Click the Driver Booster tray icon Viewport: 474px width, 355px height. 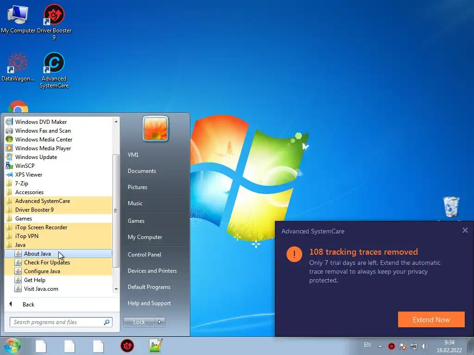pyautogui.click(x=392, y=346)
